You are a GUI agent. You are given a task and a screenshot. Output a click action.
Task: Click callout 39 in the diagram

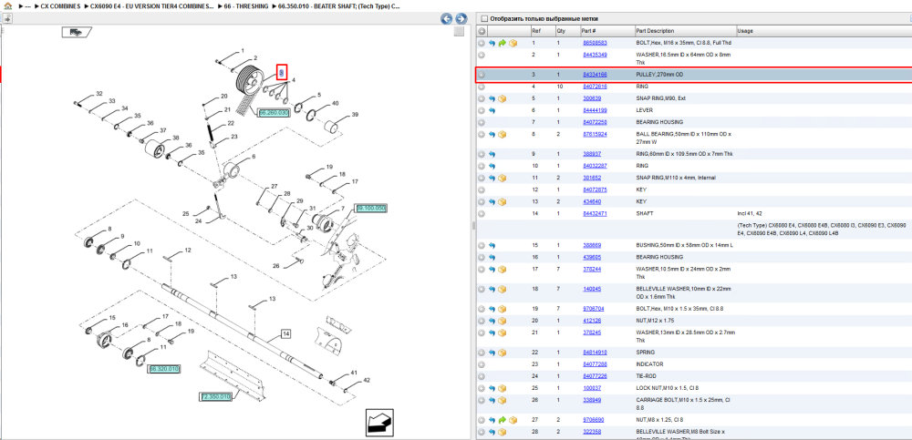pyautogui.click(x=354, y=115)
